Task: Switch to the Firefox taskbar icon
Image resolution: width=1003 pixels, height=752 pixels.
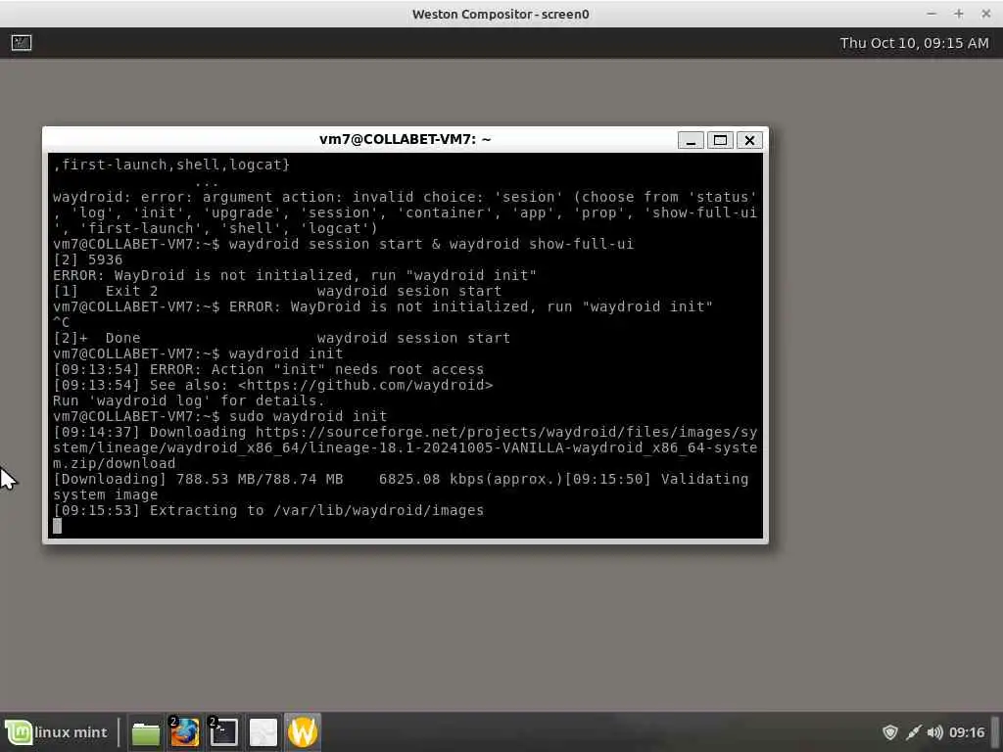Action: pos(184,732)
